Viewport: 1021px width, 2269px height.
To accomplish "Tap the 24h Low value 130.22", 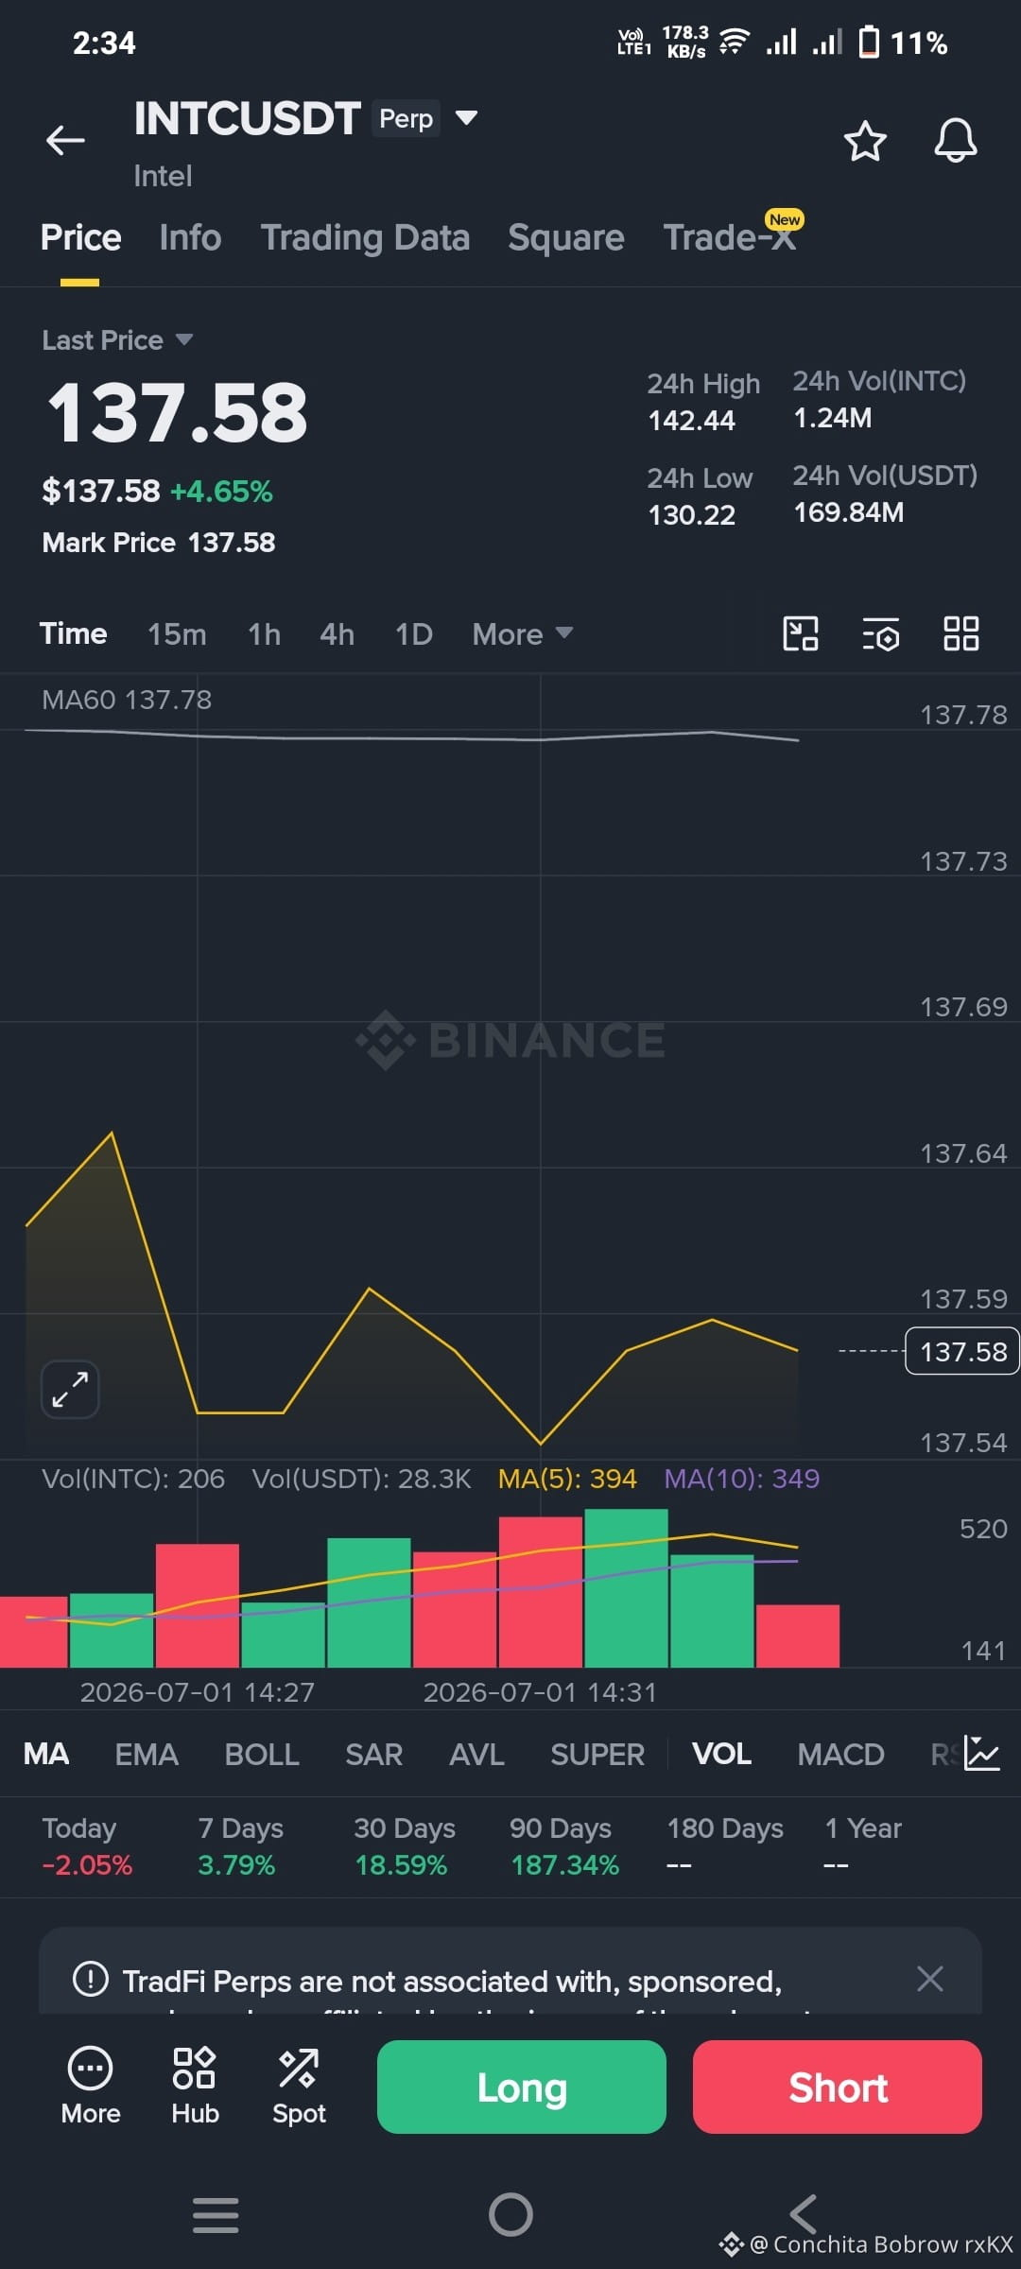I will coord(691,515).
